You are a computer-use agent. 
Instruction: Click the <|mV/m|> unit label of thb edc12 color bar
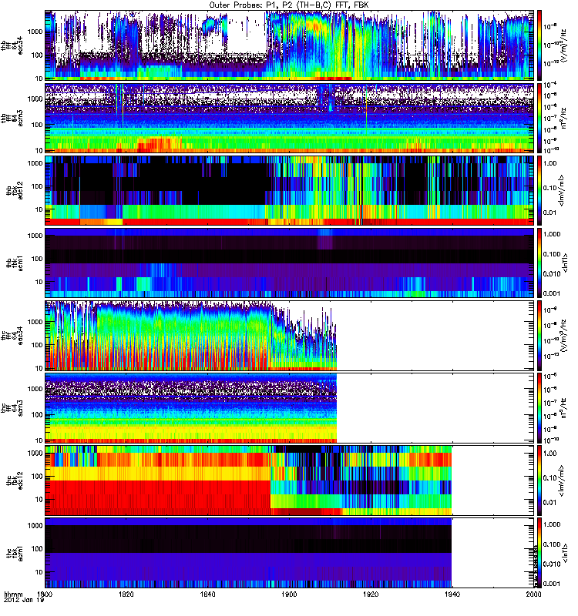point(562,190)
